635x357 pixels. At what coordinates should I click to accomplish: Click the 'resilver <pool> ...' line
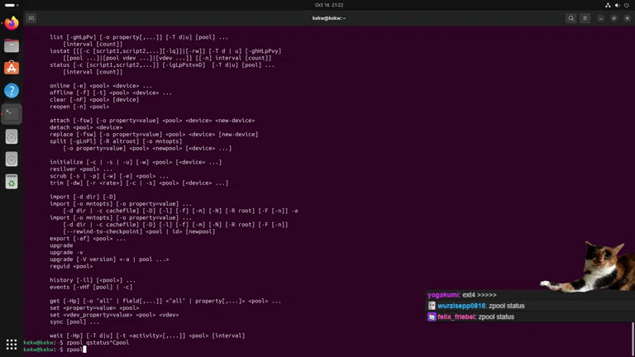(x=81, y=169)
